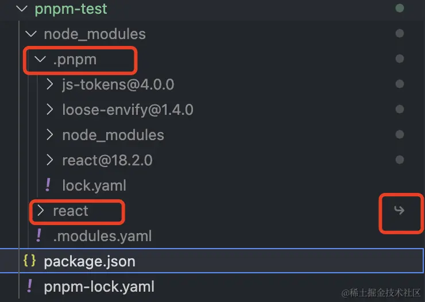Image resolution: width=425 pixels, height=302 pixels.
Task: Click the symlink arrow icon on react row
Action: coord(399,210)
